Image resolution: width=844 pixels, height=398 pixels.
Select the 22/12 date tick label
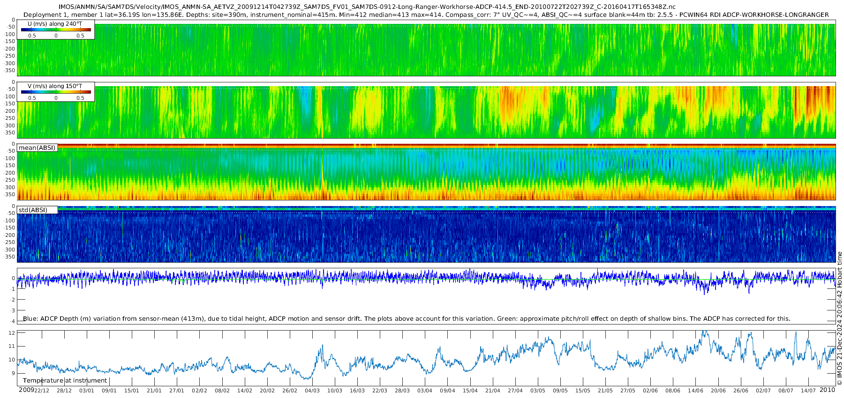[x=42, y=391]
